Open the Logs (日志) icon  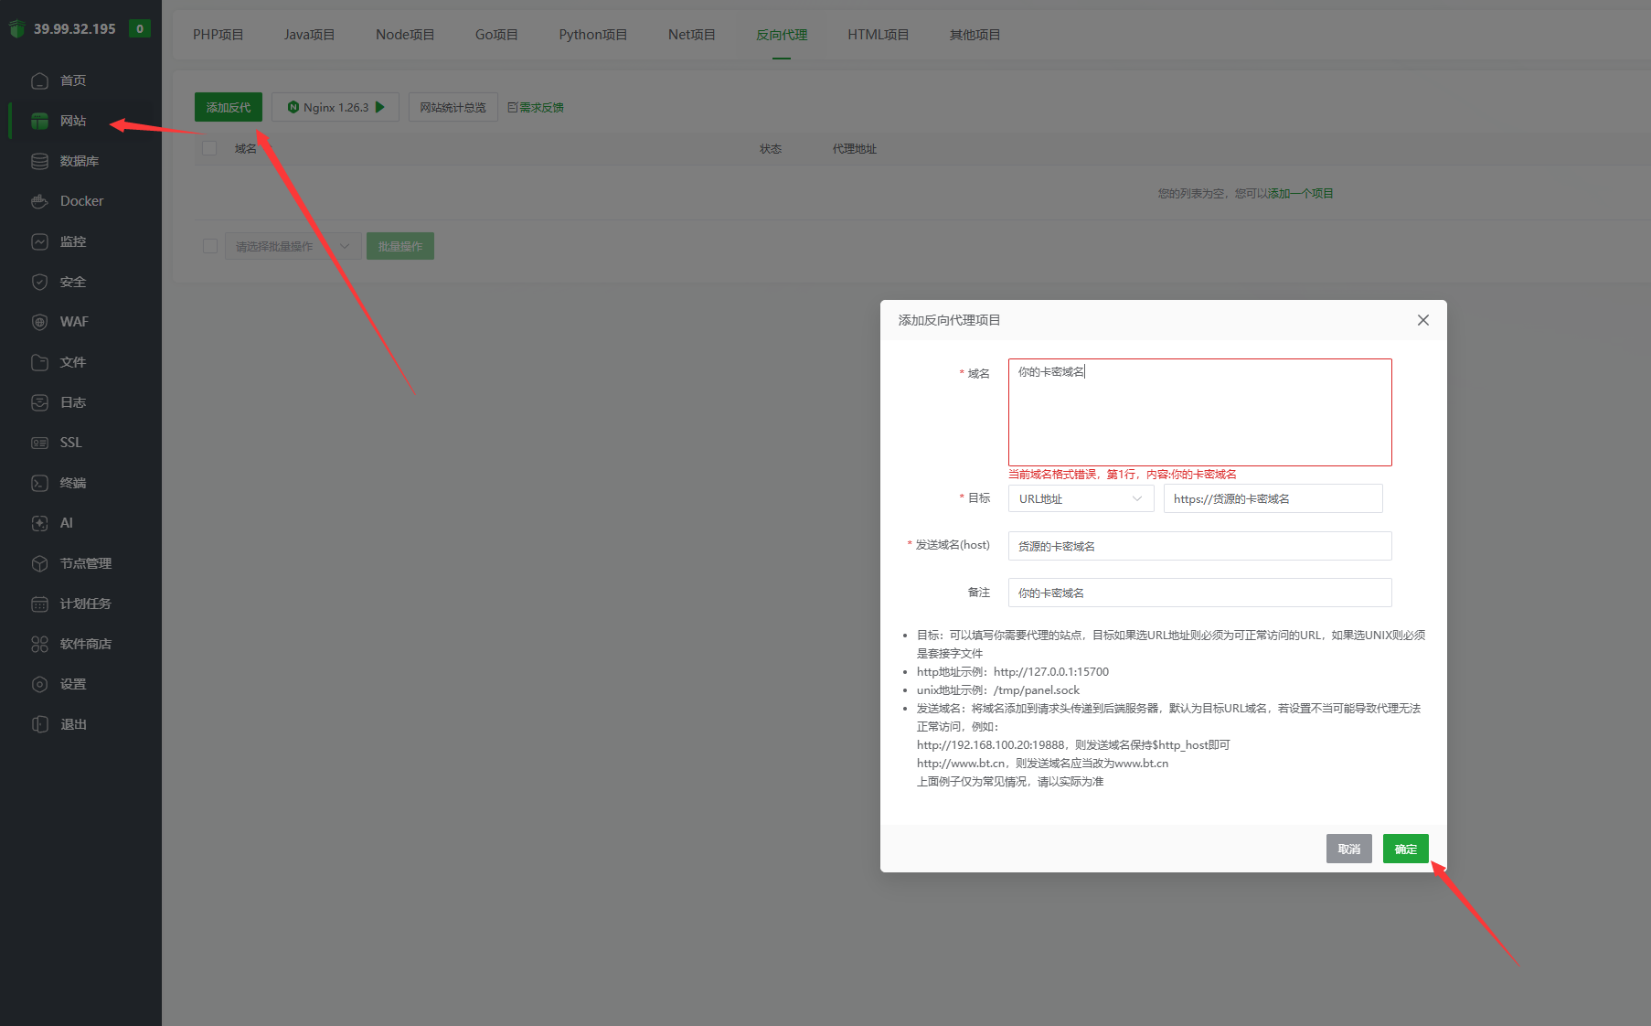[x=39, y=402]
